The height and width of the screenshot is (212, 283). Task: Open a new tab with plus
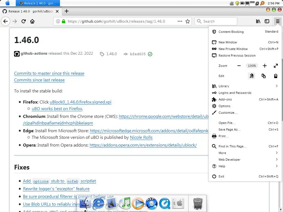tap(66, 11)
